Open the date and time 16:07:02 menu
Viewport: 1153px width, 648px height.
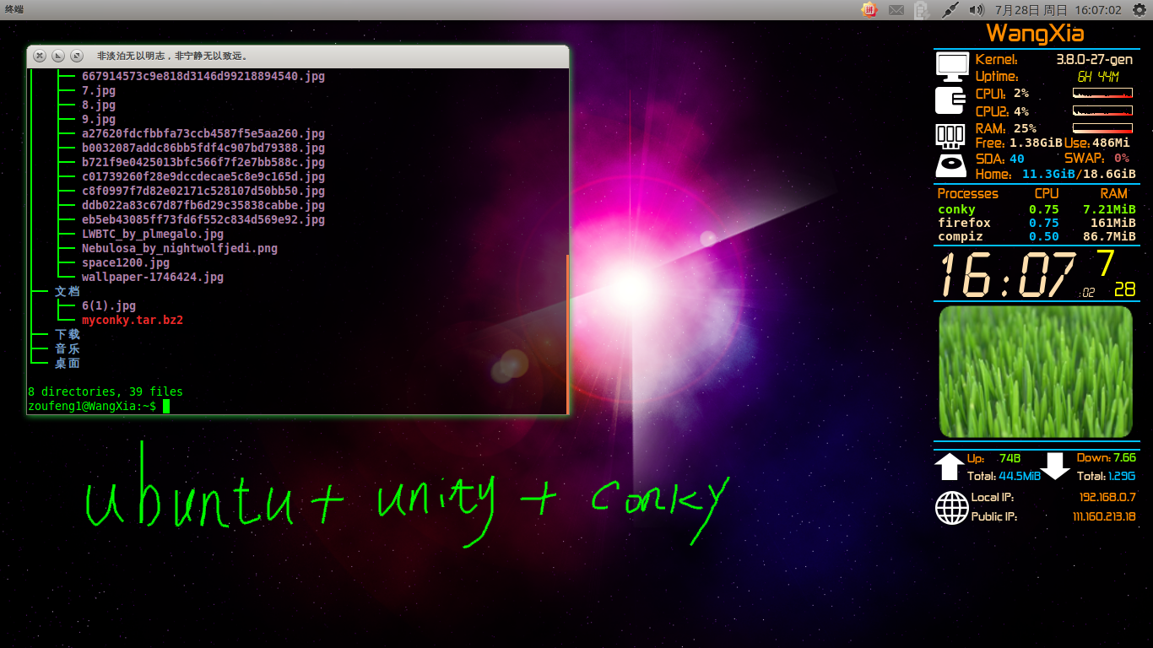pyautogui.click(x=1058, y=10)
